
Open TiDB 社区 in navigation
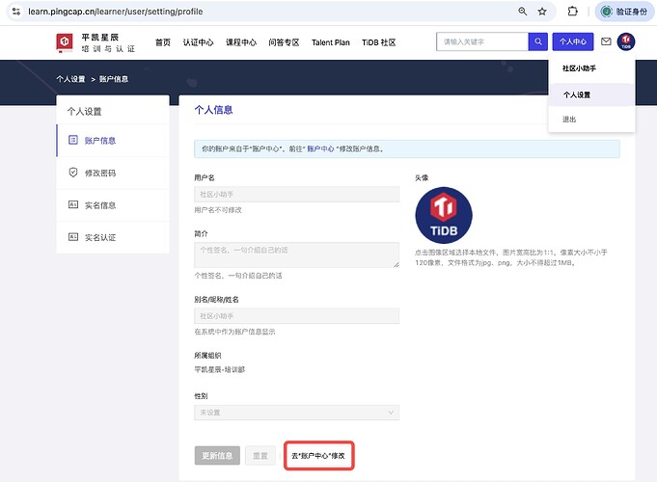(379, 42)
